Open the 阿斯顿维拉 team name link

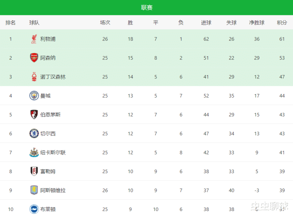coord(53,190)
